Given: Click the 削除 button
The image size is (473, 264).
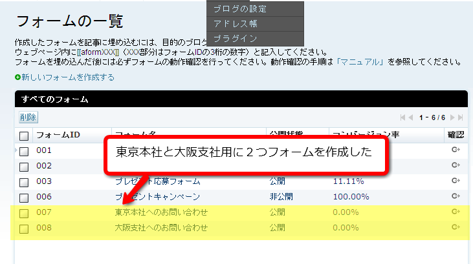Looking at the screenshot, I should [28, 117].
